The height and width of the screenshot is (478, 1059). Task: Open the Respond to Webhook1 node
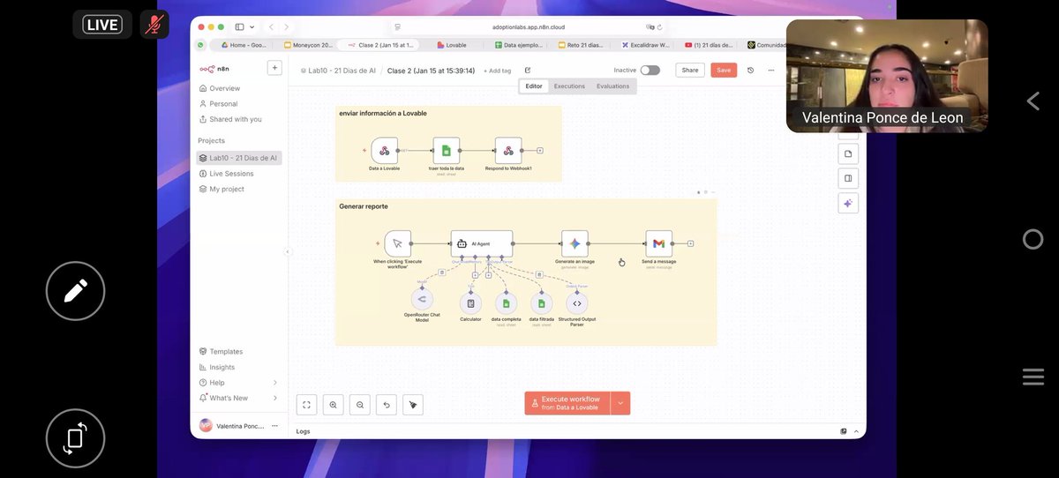(x=508, y=150)
